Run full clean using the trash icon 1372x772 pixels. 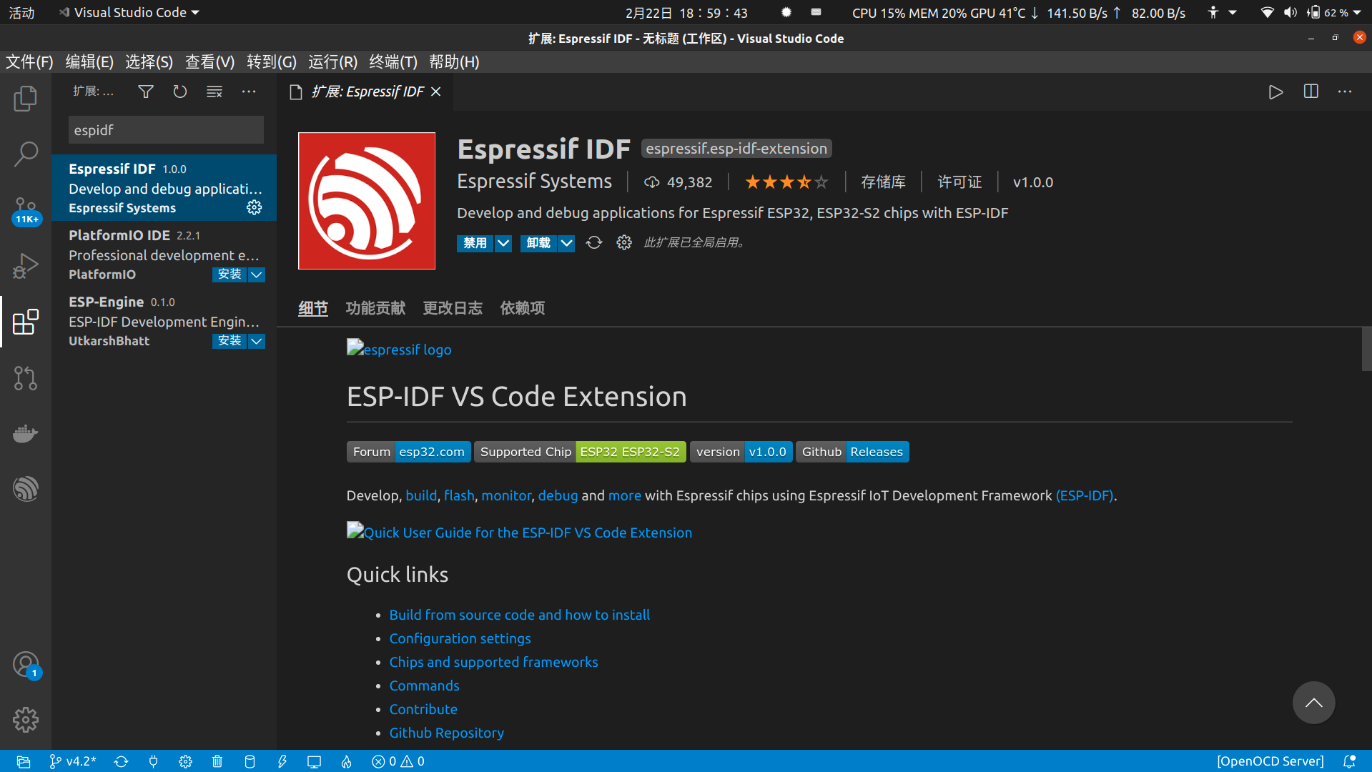click(x=217, y=761)
